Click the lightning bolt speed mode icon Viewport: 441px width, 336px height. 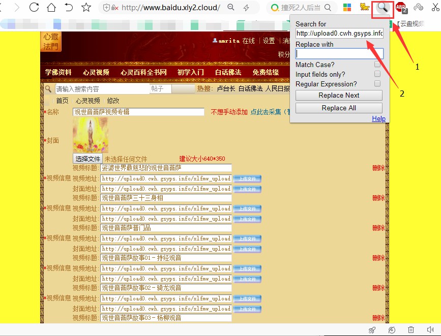[246, 8]
